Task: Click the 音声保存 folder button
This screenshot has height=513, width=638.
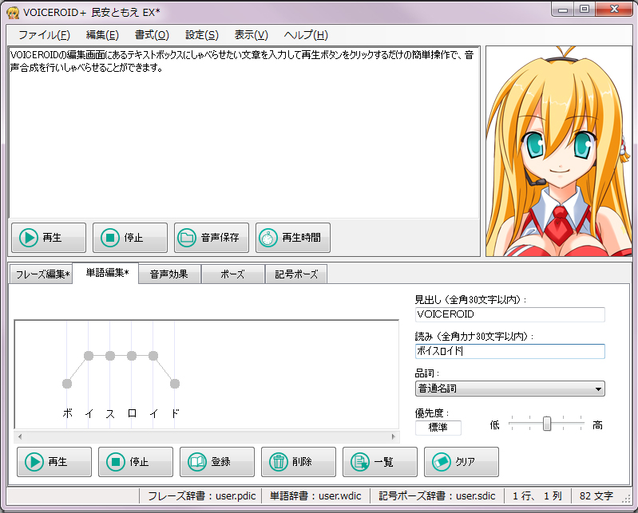Action: pos(211,238)
